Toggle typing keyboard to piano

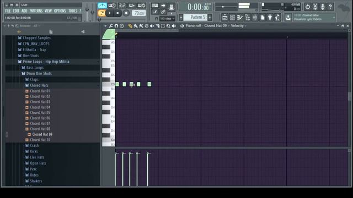click(x=154, y=5)
